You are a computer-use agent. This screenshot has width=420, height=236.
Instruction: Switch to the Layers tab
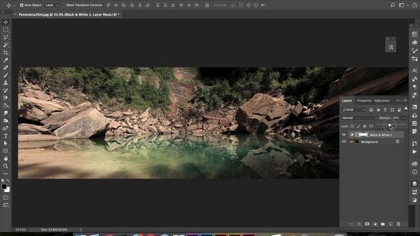tap(346, 100)
